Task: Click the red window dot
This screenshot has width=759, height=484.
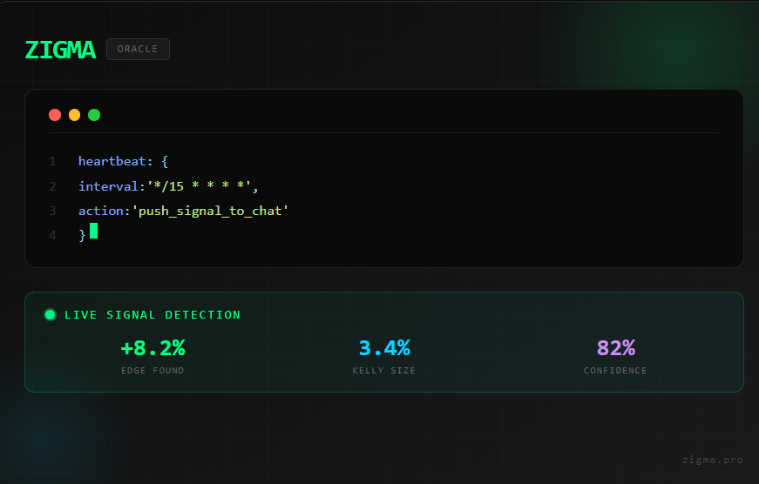Action: point(55,115)
